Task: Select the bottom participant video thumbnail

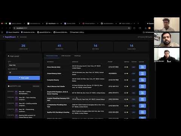Action: 167,55
